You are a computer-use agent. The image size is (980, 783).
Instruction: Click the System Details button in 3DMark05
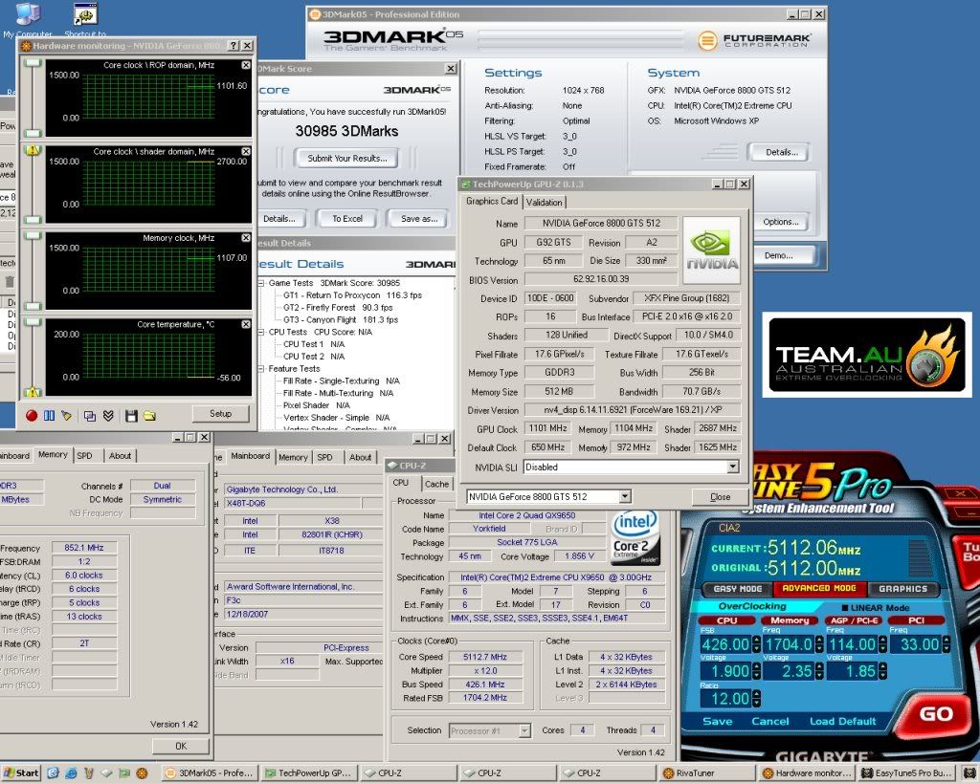[781, 152]
